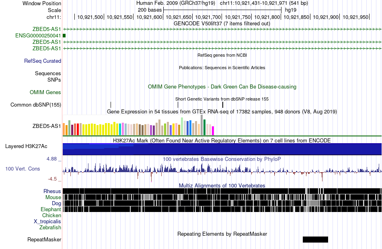Viewport: 382px width, 249px height.
Task: Click the RefSeq Curated track label
Action: coord(43,61)
